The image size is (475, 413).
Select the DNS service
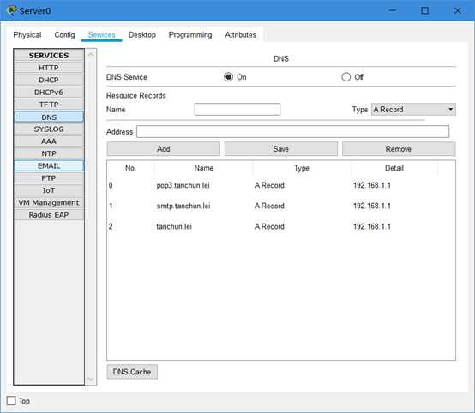click(49, 117)
